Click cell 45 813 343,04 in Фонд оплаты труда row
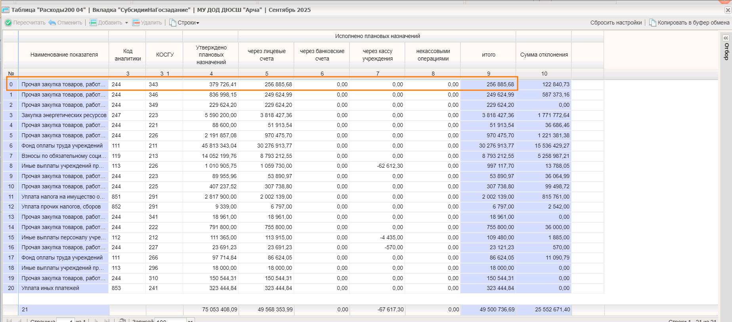Image resolution: width=732 pixels, height=322 pixels. click(219, 146)
